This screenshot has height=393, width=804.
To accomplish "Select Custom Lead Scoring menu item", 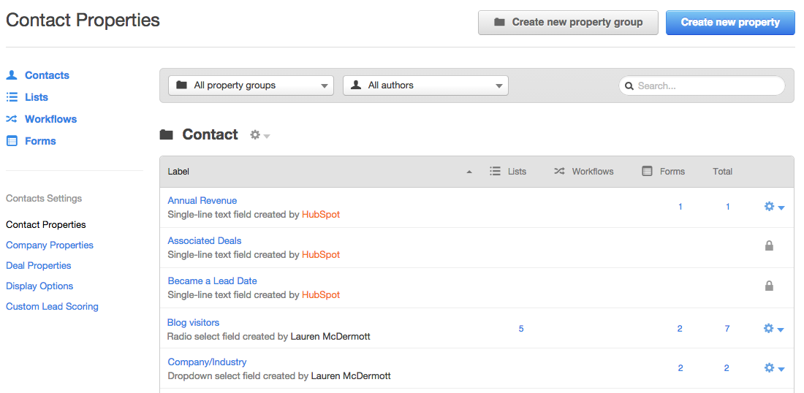I will tap(53, 306).
